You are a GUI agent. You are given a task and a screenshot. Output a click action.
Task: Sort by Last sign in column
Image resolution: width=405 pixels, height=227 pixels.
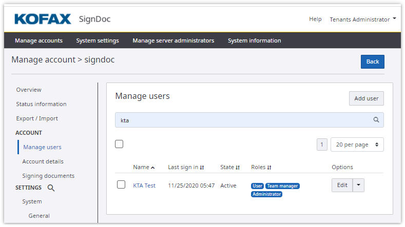202,168
